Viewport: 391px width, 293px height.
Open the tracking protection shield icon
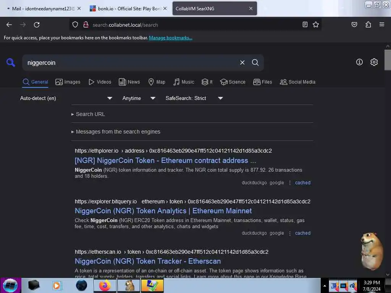[75, 25]
